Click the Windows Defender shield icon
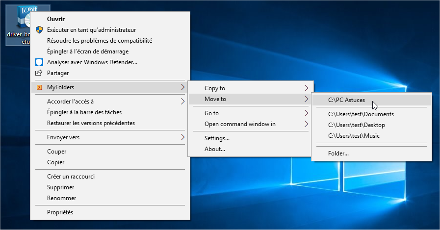The width and height of the screenshot is (440, 230). [39, 62]
